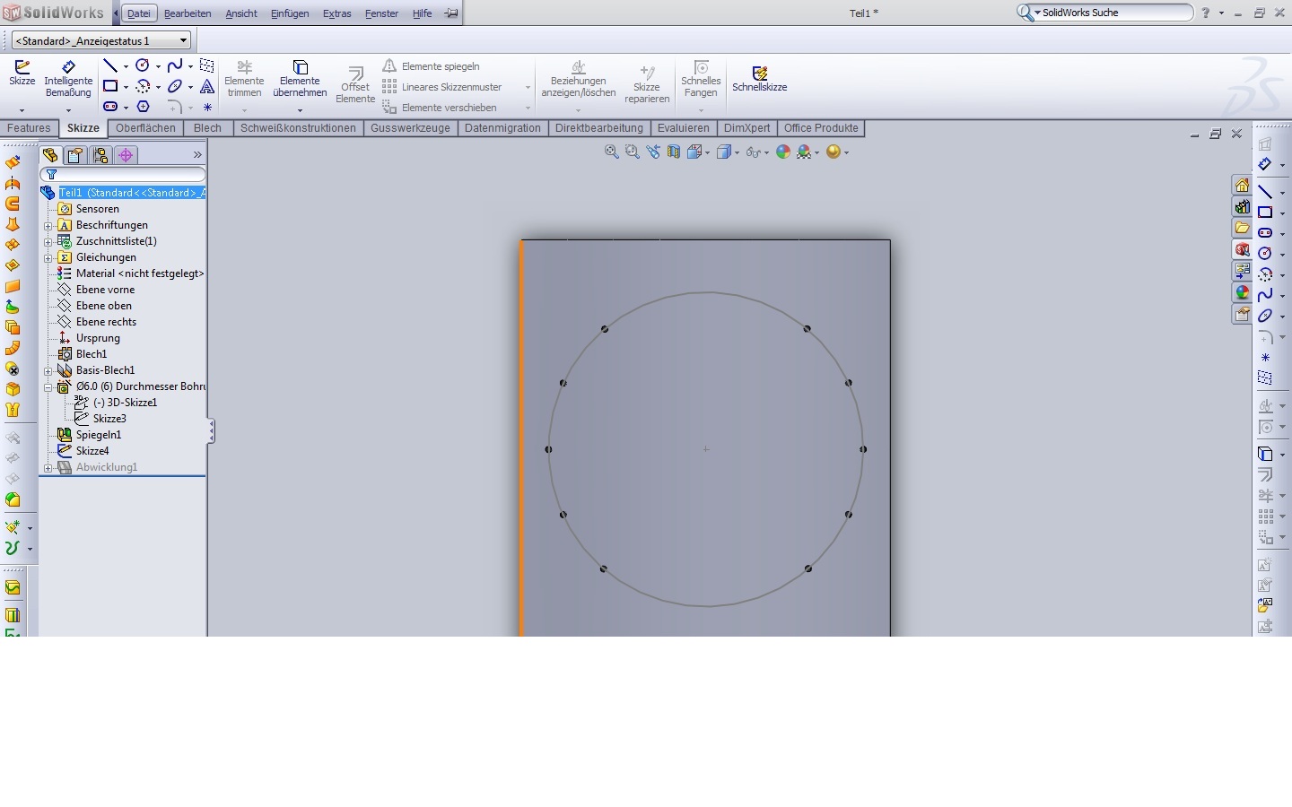Open the ConfigurationManager tab icon

pyautogui.click(x=100, y=155)
